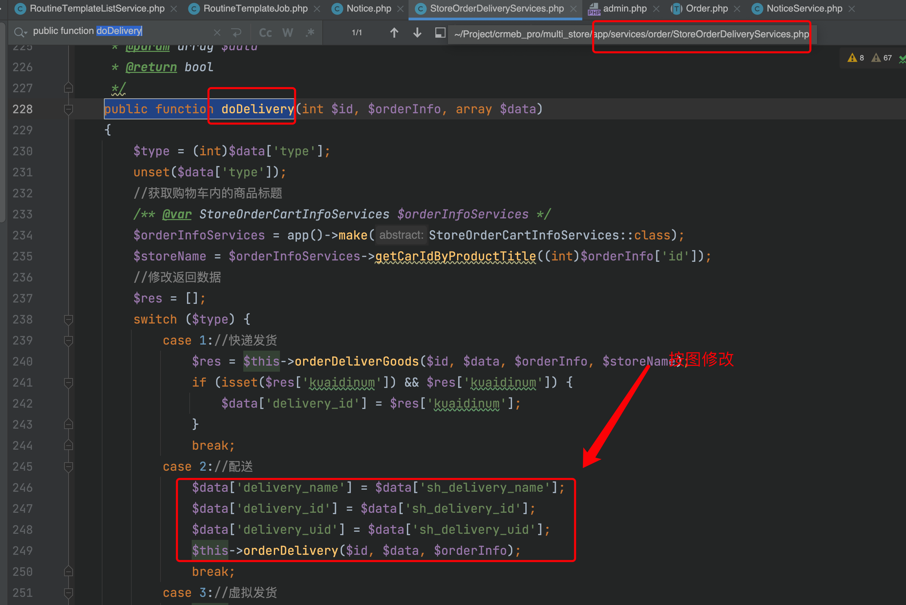The image size is (906, 605).
Task: Click orderDeliverGoods method call on line 240
Action: tap(357, 362)
